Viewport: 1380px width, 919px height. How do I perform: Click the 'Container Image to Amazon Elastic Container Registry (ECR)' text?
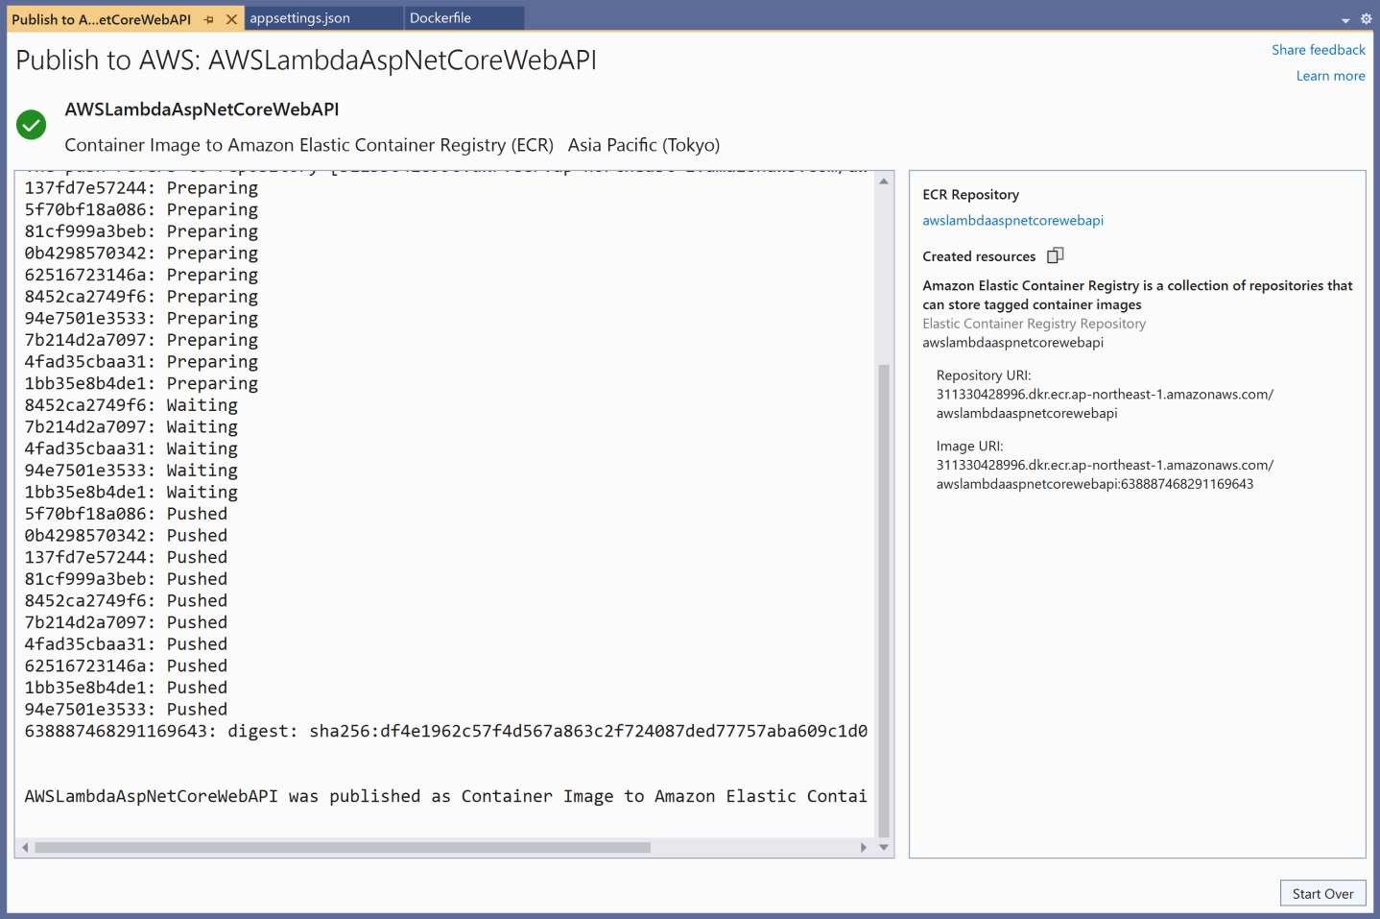pos(309,145)
